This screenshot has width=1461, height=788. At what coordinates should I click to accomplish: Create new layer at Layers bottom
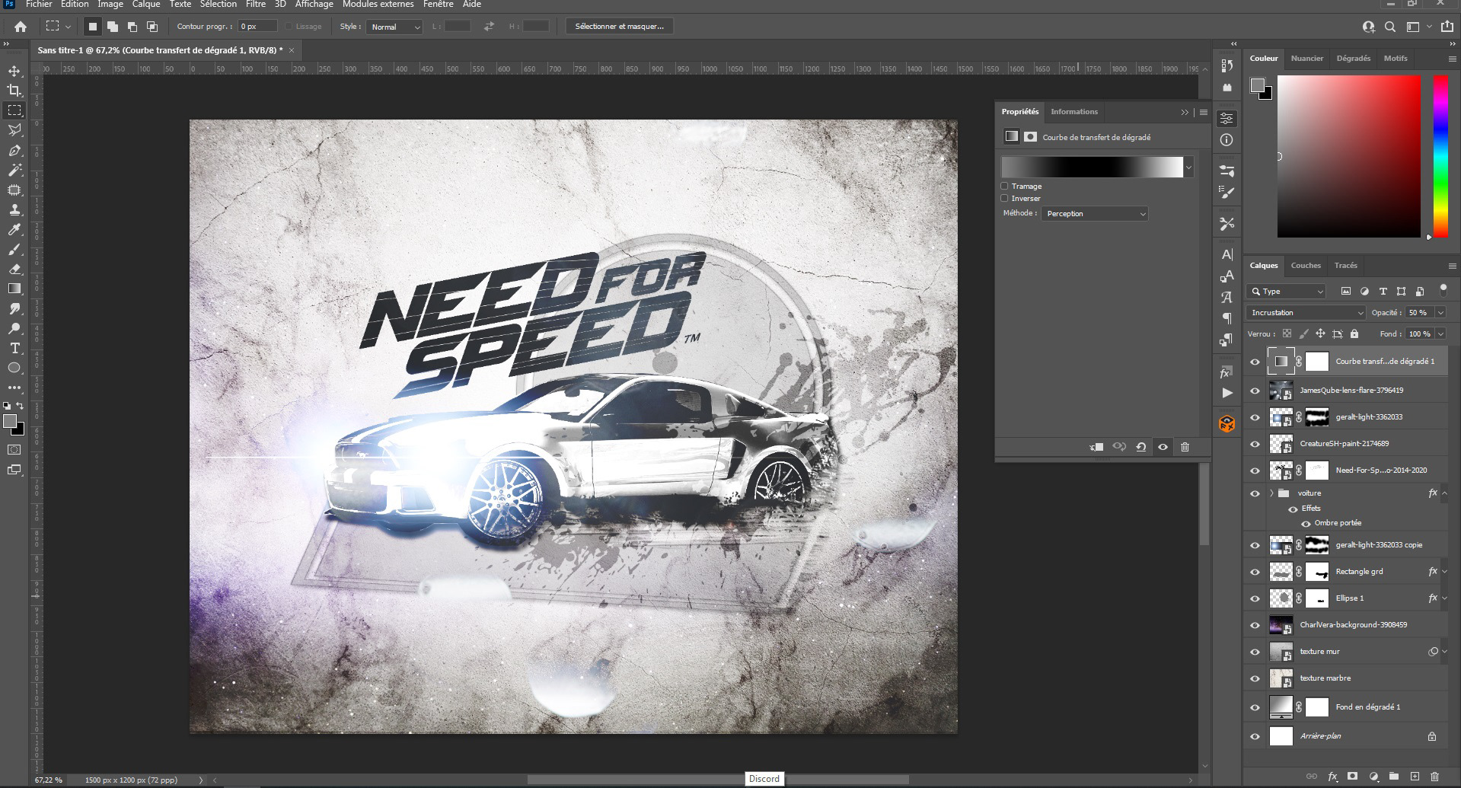[x=1415, y=777]
